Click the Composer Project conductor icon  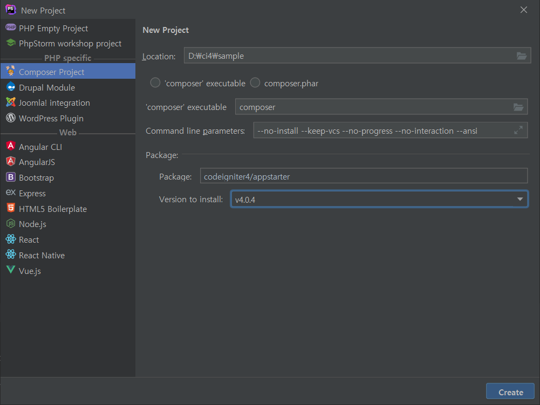(11, 71)
